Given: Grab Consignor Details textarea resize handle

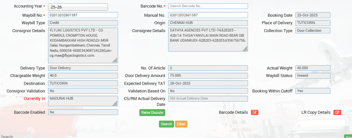Looking at the screenshot, I should (115, 60).
